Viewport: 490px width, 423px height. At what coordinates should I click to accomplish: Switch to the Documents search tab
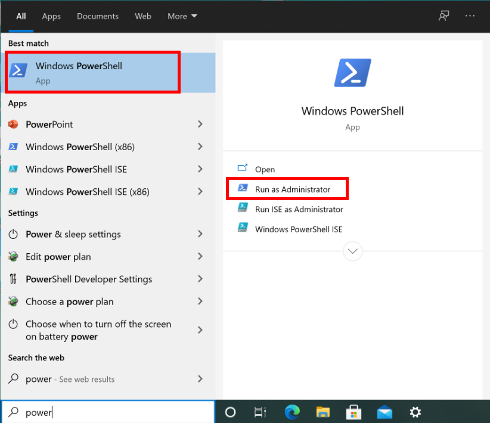point(98,16)
